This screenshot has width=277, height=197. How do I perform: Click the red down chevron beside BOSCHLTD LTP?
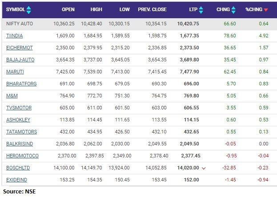click(x=203, y=168)
